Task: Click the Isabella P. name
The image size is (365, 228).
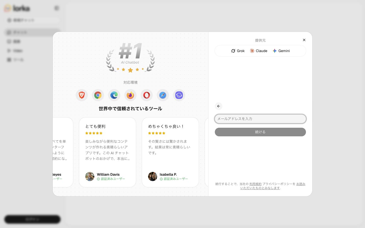Action: pyautogui.click(x=168, y=175)
